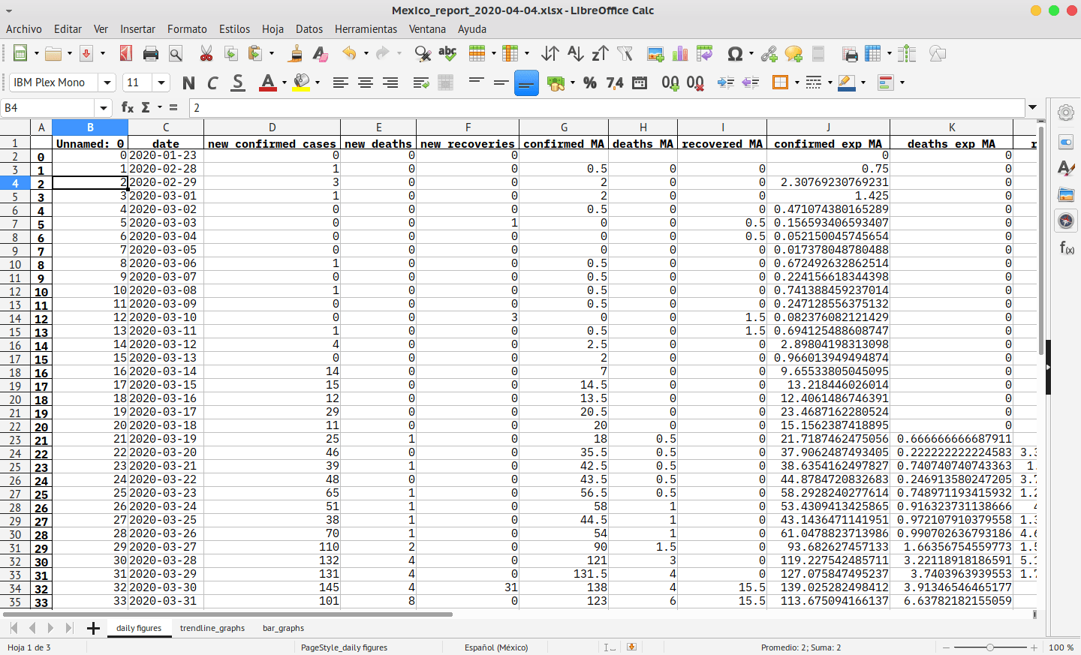
Task: Open the Function Wizard next to the Name Box
Action: tap(128, 107)
